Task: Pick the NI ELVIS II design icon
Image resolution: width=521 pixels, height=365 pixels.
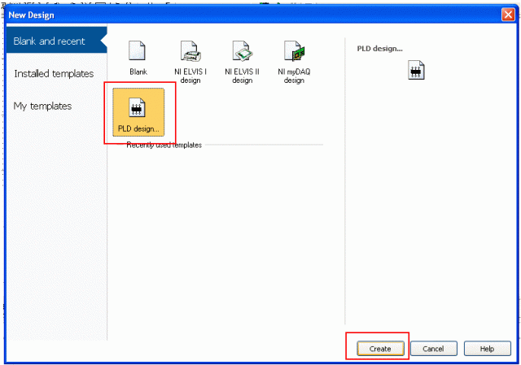Action: pos(243,51)
